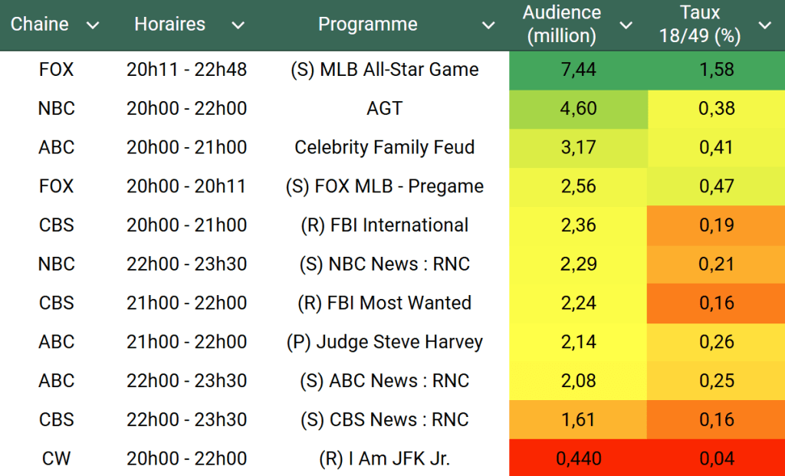The width and height of the screenshot is (785, 476).
Task: Select the MLB All-Star Game programme cell
Action: tap(384, 70)
